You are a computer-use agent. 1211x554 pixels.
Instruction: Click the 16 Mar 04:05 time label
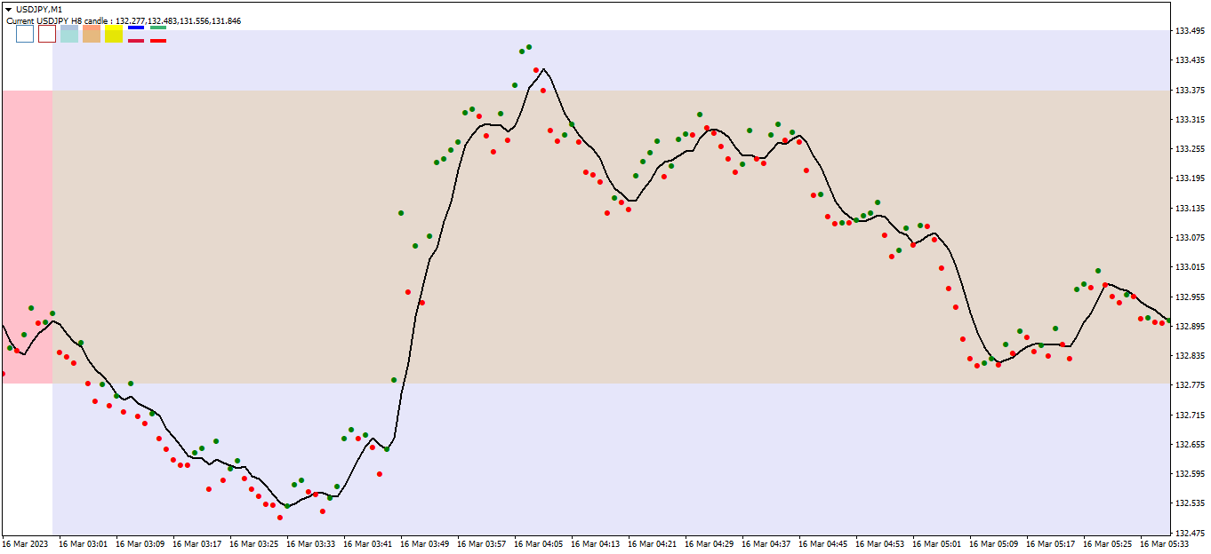(538, 543)
